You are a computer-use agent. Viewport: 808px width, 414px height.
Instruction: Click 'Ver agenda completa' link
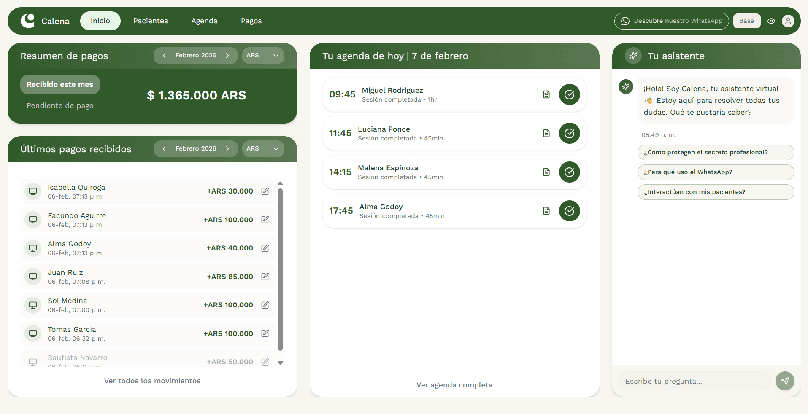coord(454,384)
